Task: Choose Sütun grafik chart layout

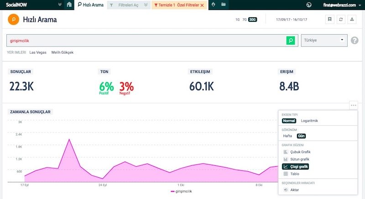Action: pos(300,159)
